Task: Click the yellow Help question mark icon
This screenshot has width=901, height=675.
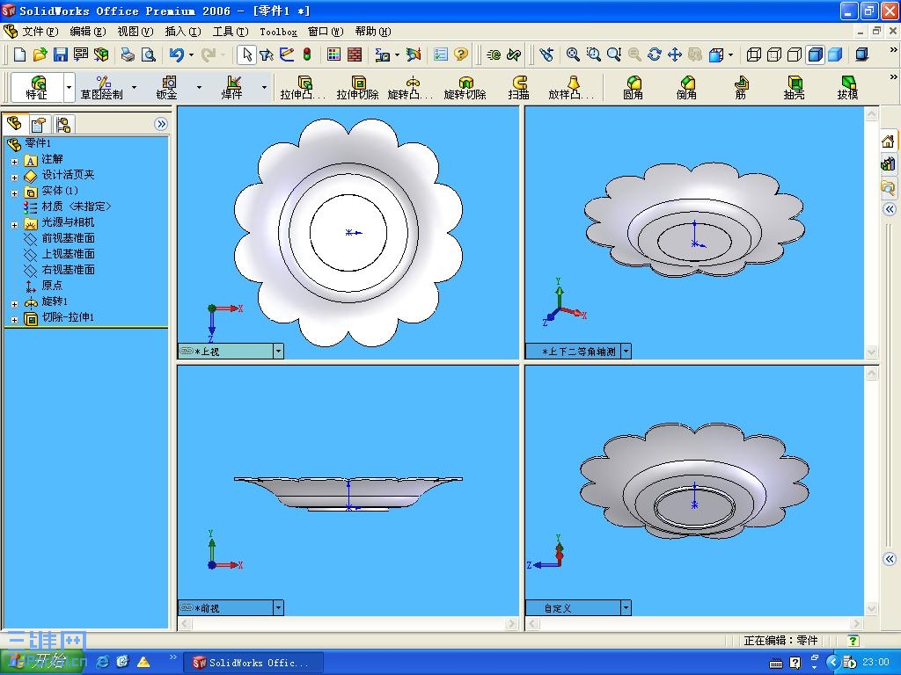Action: 460,54
